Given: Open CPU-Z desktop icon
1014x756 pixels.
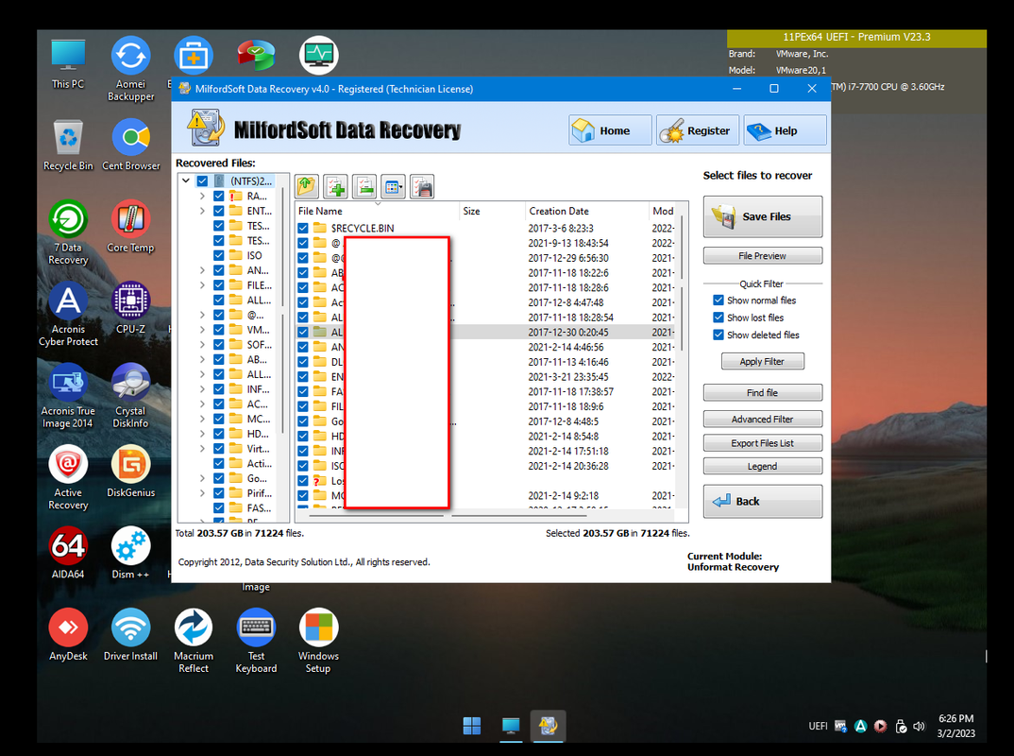Looking at the screenshot, I should tap(130, 308).
